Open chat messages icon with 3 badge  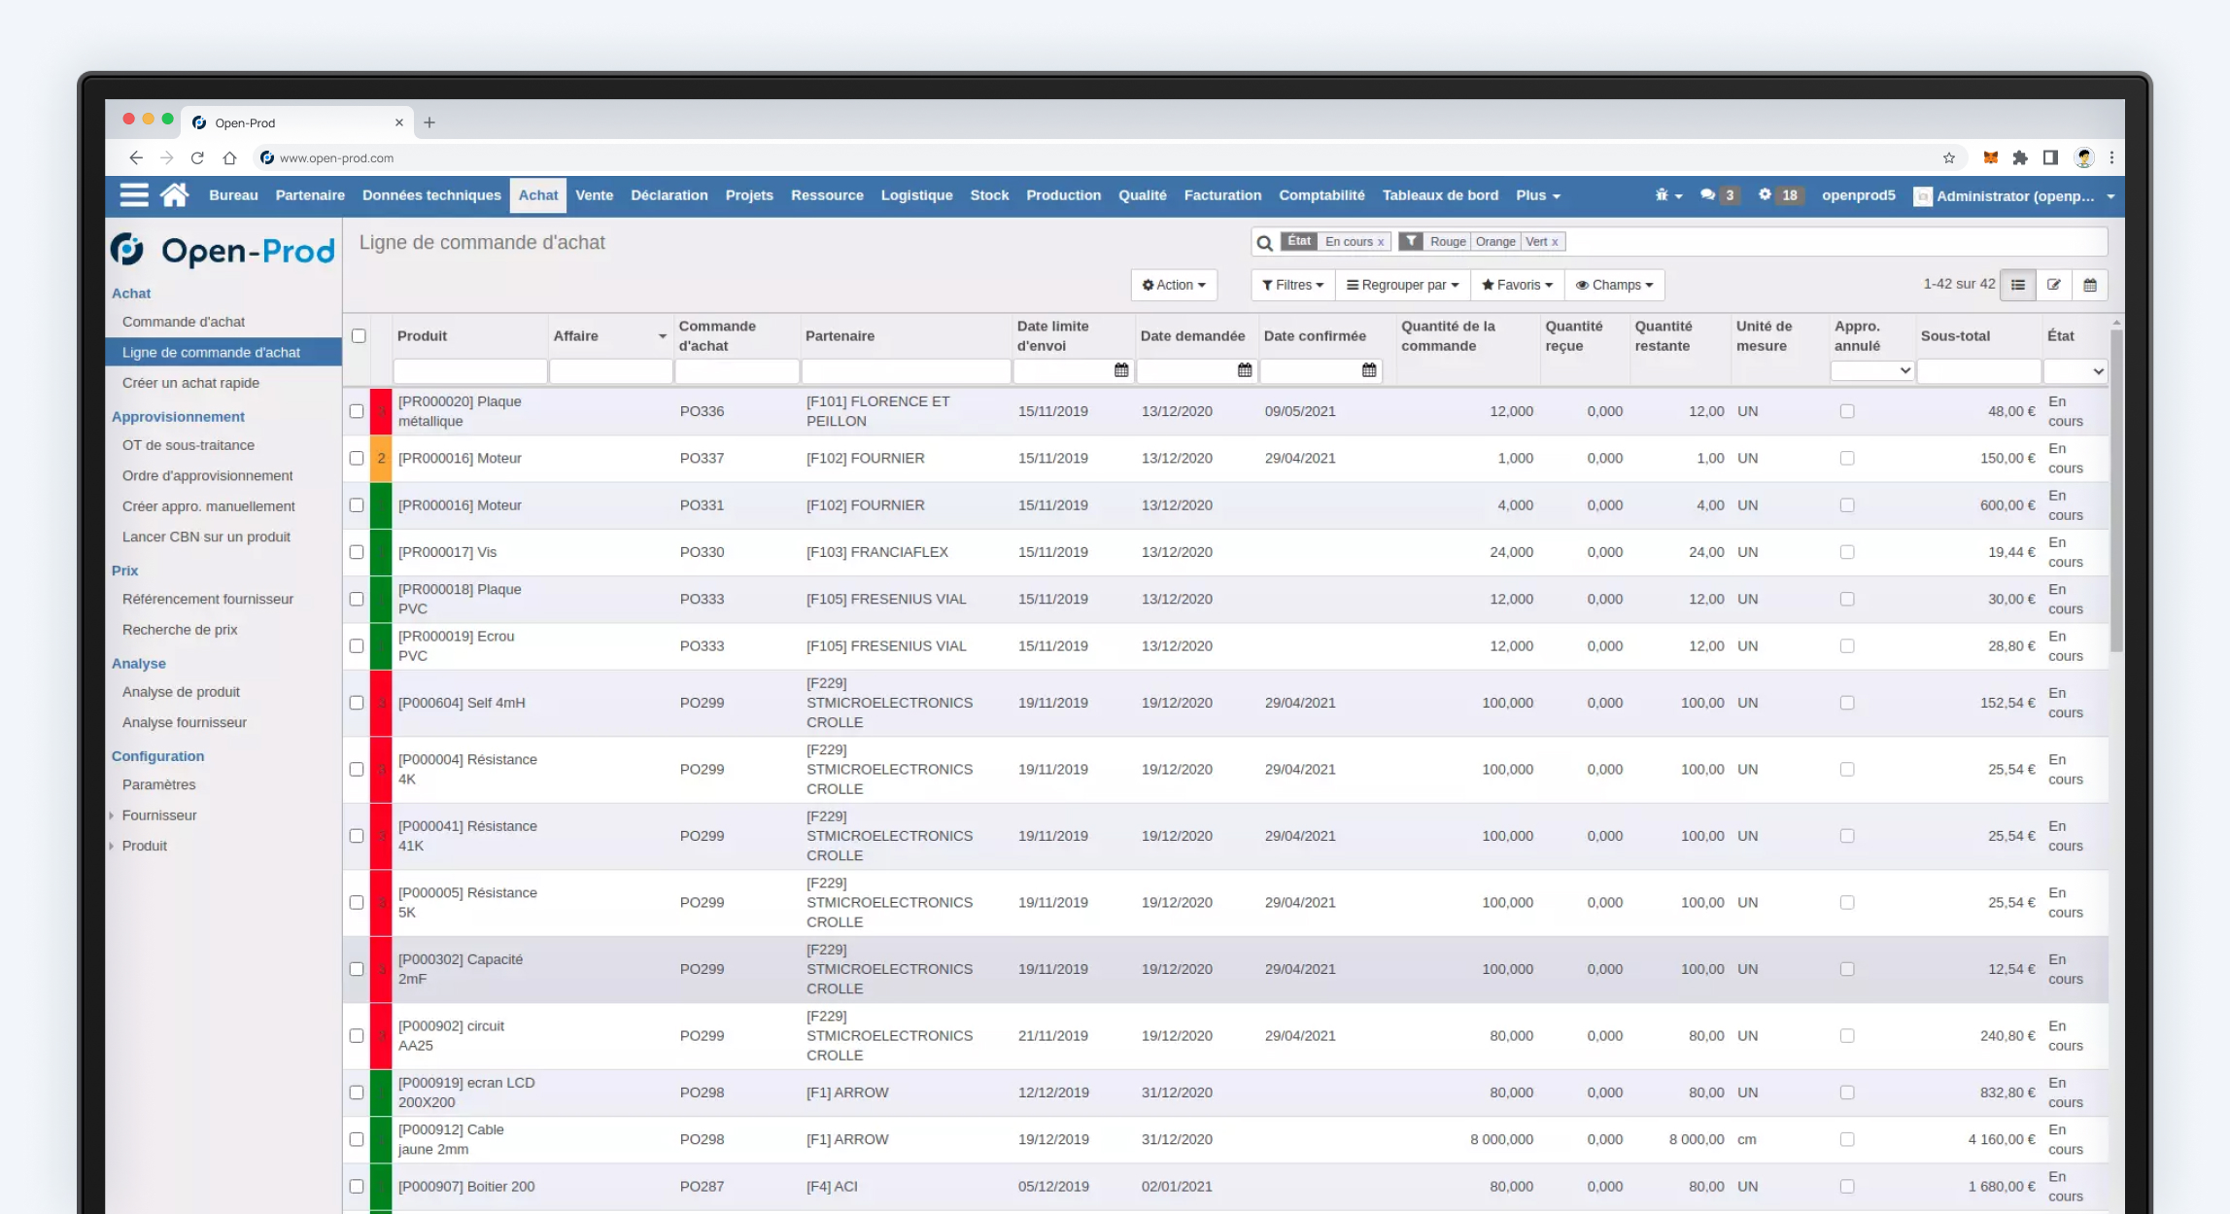pos(1718,195)
